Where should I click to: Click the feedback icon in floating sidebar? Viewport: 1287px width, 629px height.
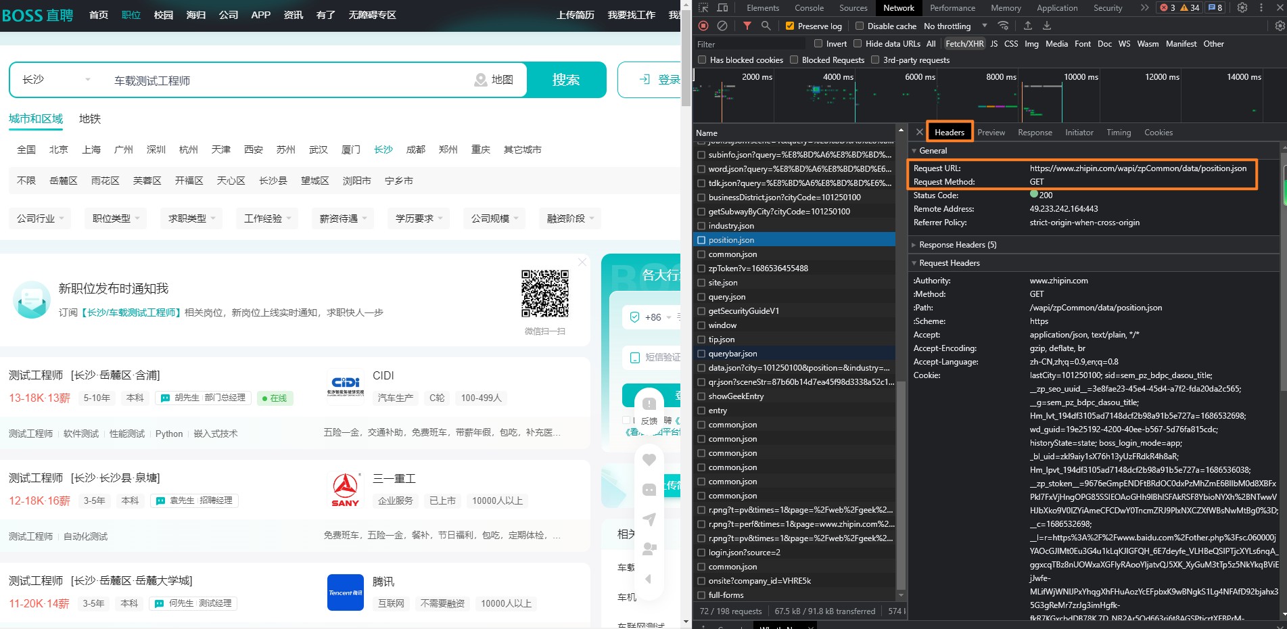[649, 404]
